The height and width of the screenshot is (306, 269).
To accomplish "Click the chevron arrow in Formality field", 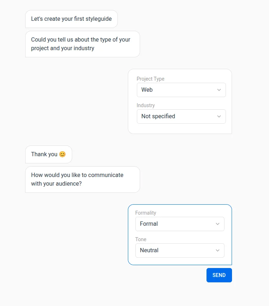I will [x=218, y=224].
